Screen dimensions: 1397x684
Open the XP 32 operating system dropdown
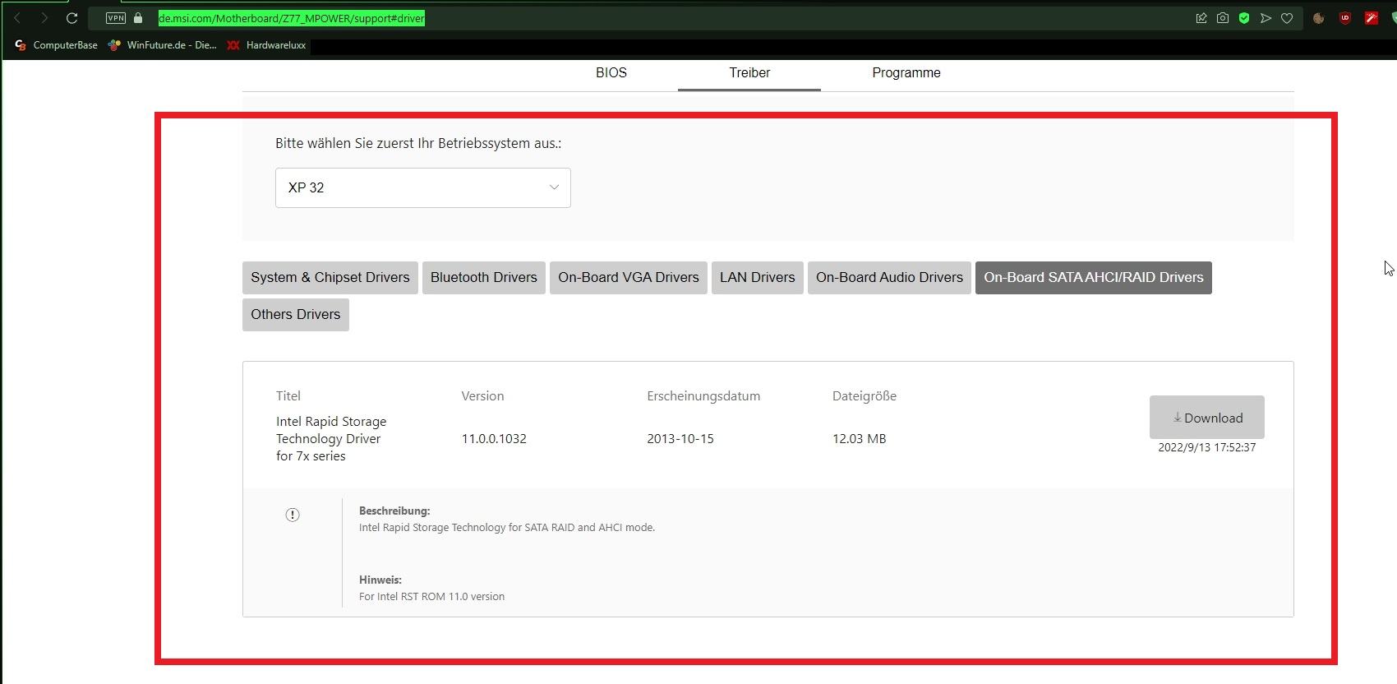pos(423,188)
